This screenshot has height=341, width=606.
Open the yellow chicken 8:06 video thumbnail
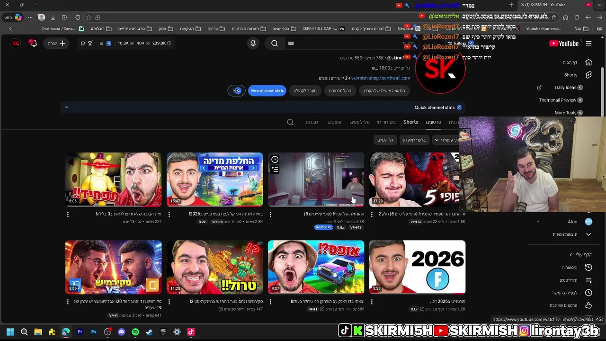point(114,179)
